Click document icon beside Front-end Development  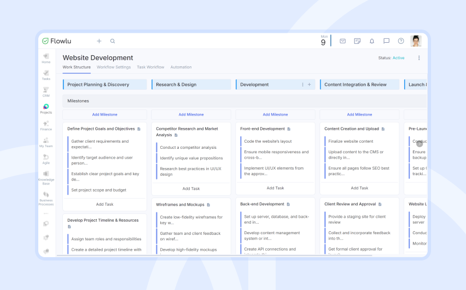click(289, 129)
